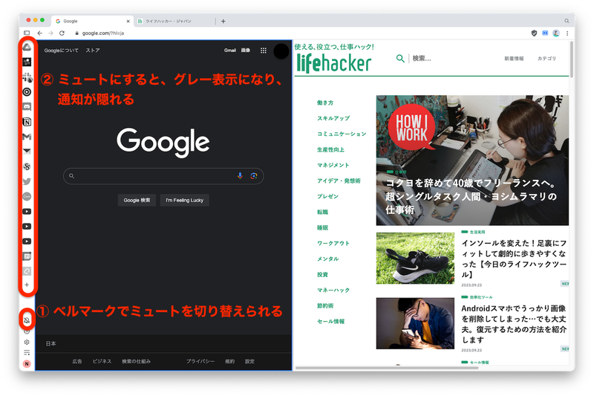Open the shoe insole article thumbnail

pos(415,258)
